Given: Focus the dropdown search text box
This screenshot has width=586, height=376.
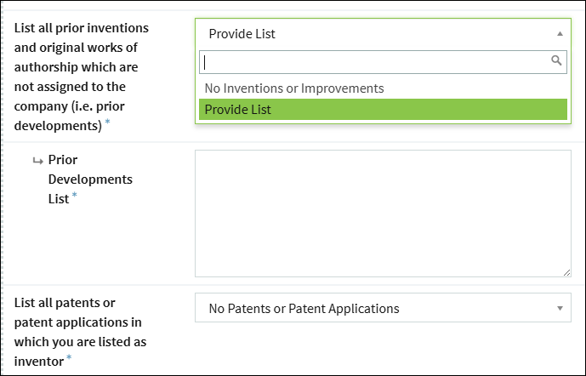Looking at the screenshot, I should click(383, 62).
